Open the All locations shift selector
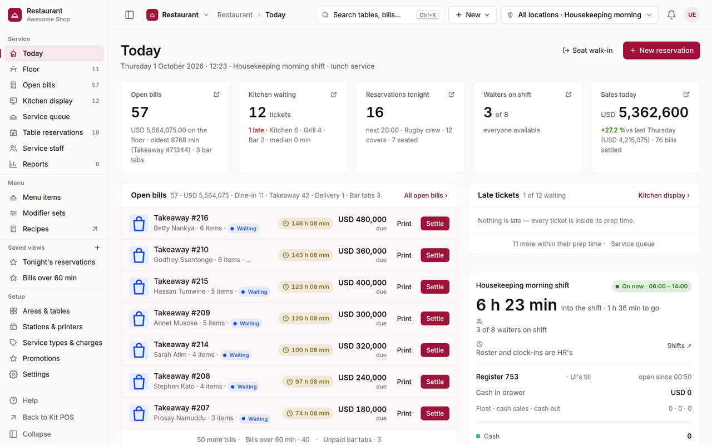712x445 pixels. [580, 15]
